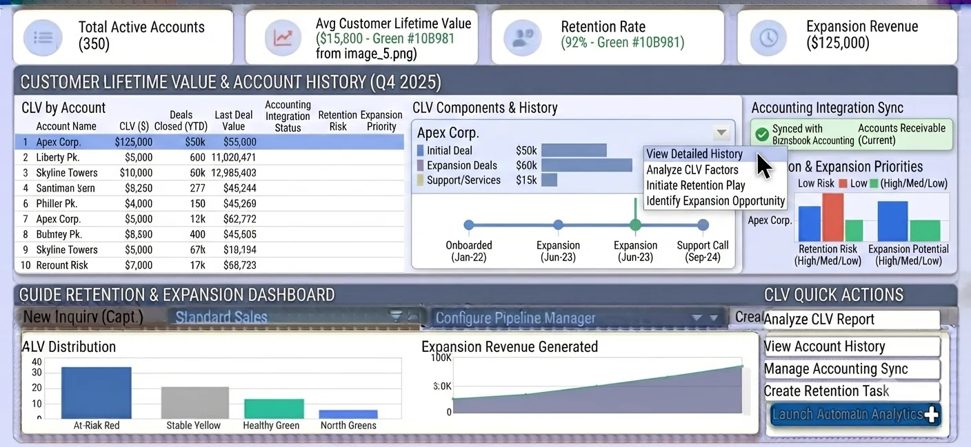
Task: Click the Accounting Integration Status column header
Action: coord(288,116)
